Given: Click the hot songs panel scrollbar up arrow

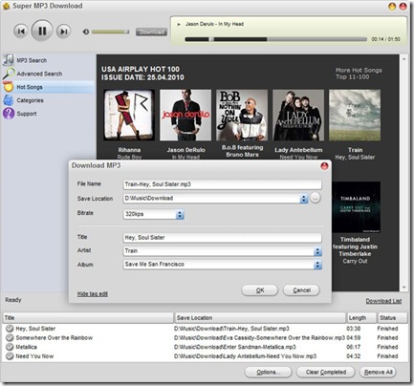Looking at the screenshot, I should [x=403, y=59].
